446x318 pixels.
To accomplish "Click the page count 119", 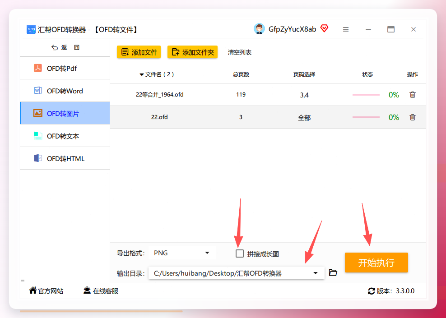I will [241, 95].
